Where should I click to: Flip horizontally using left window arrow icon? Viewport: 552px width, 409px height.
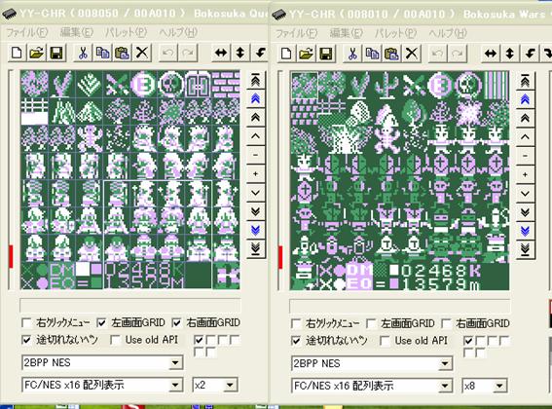click(x=221, y=54)
